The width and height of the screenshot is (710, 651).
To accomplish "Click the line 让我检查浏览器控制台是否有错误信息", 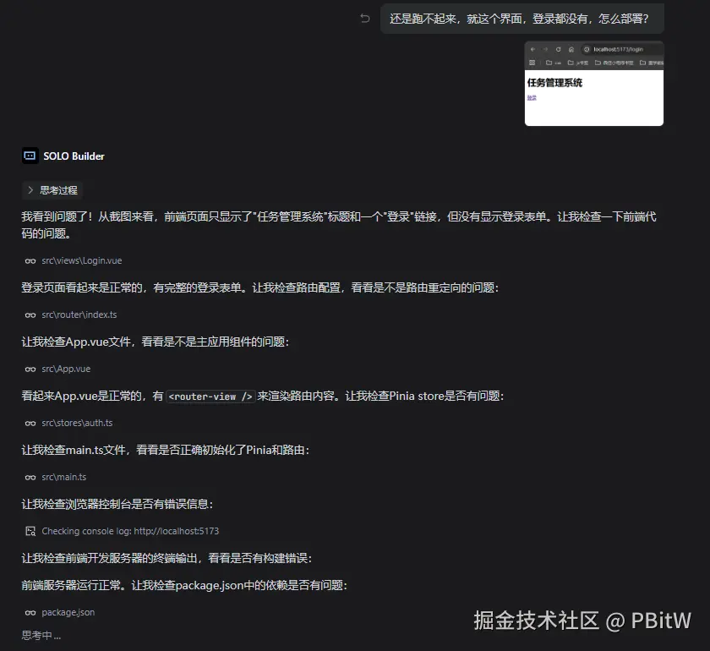I will click(117, 504).
